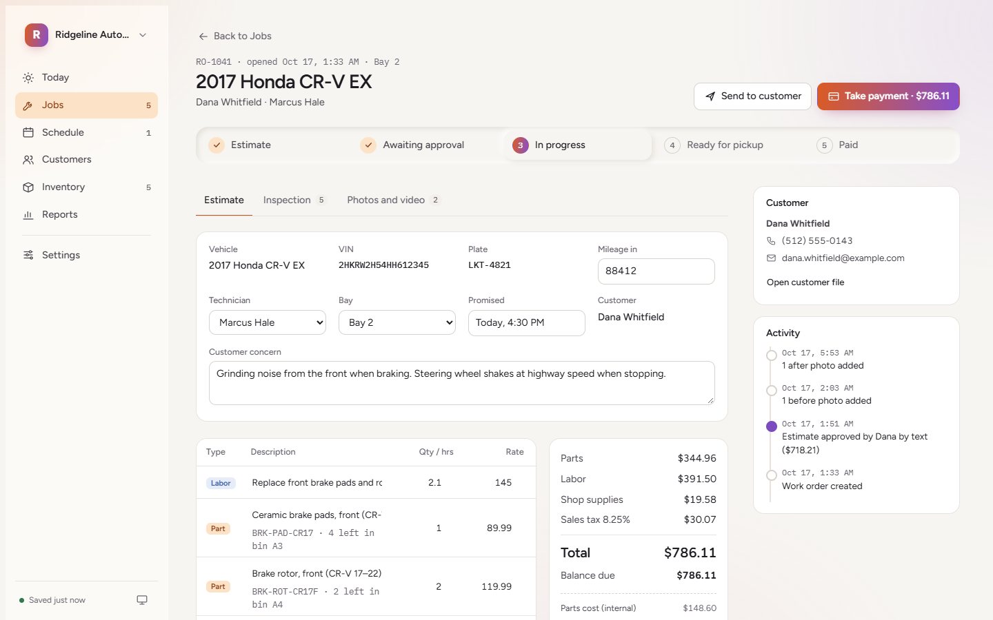Screen dimensions: 993x620
Task: Click the Mileage in field showing 88412
Action: click(x=656, y=271)
